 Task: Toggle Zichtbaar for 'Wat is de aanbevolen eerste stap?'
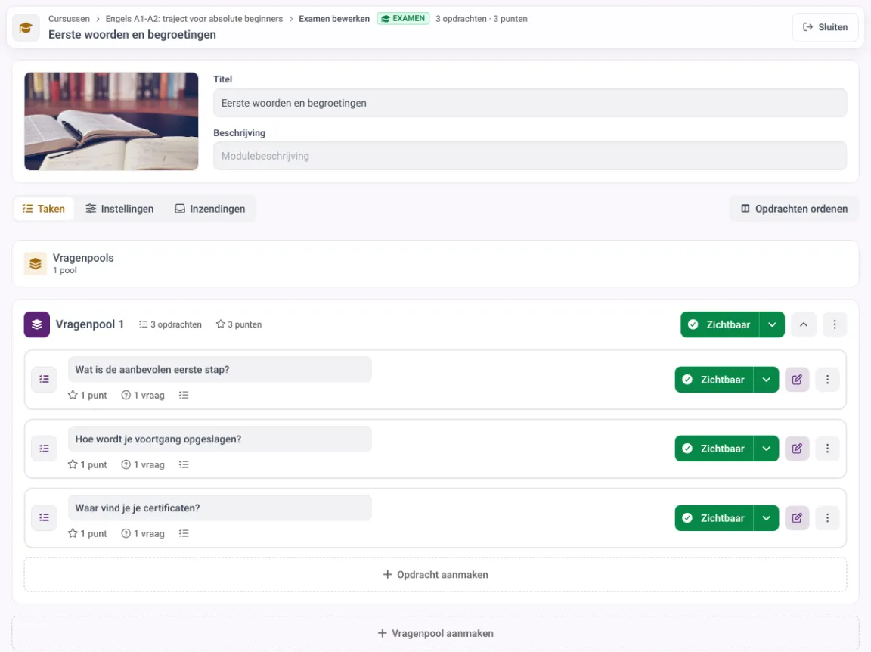[714, 380]
